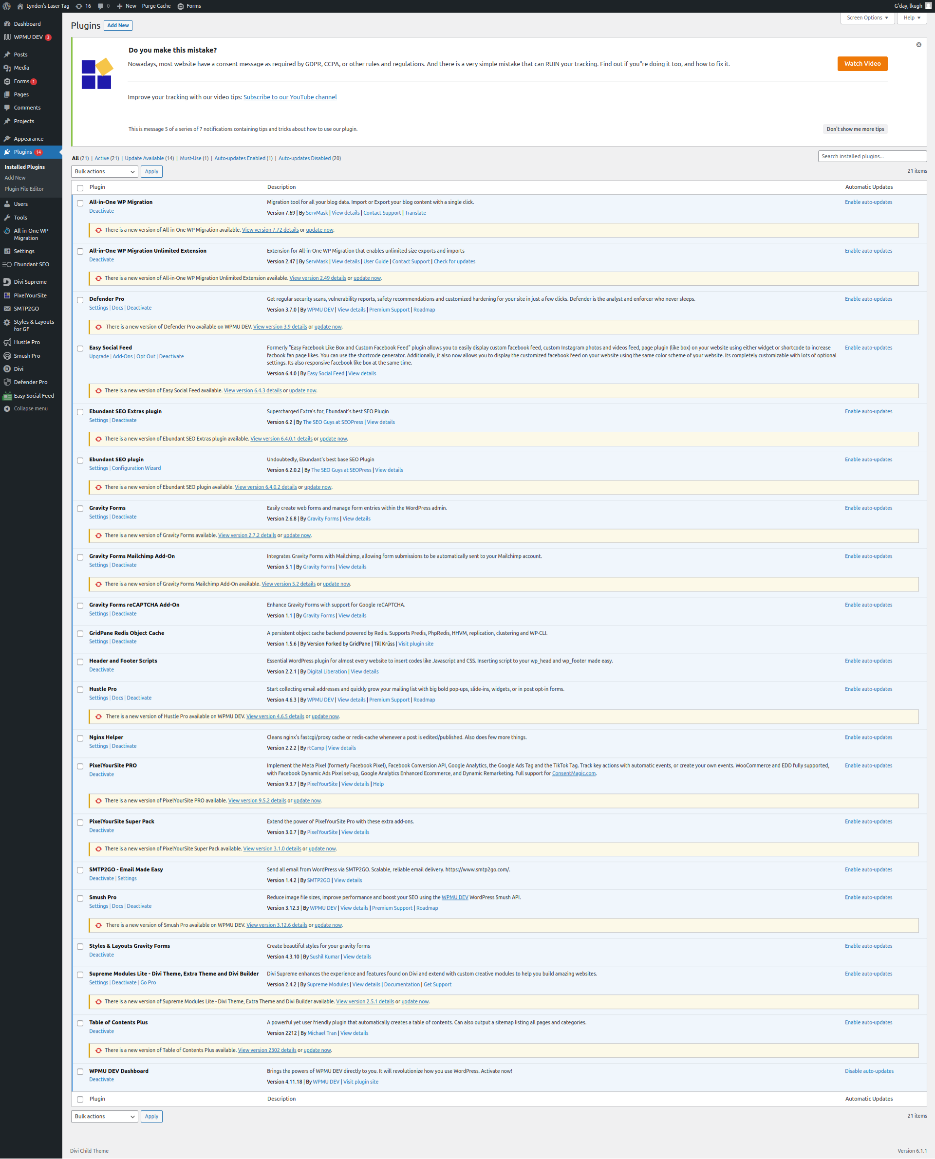Click Deactivate link under Defender Pro
The width and height of the screenshot is (935, 1159).
(139, 308)
